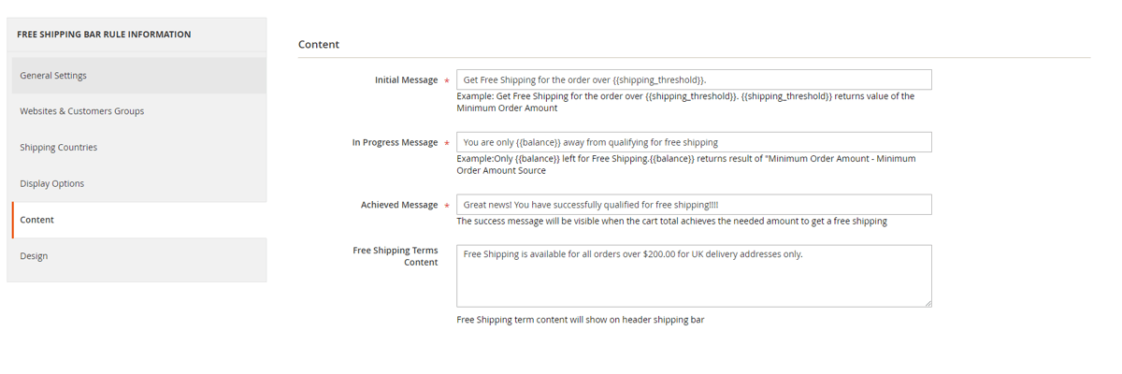Open the General Settings tab
This screenshot has width=1122, height=374.
53,76
